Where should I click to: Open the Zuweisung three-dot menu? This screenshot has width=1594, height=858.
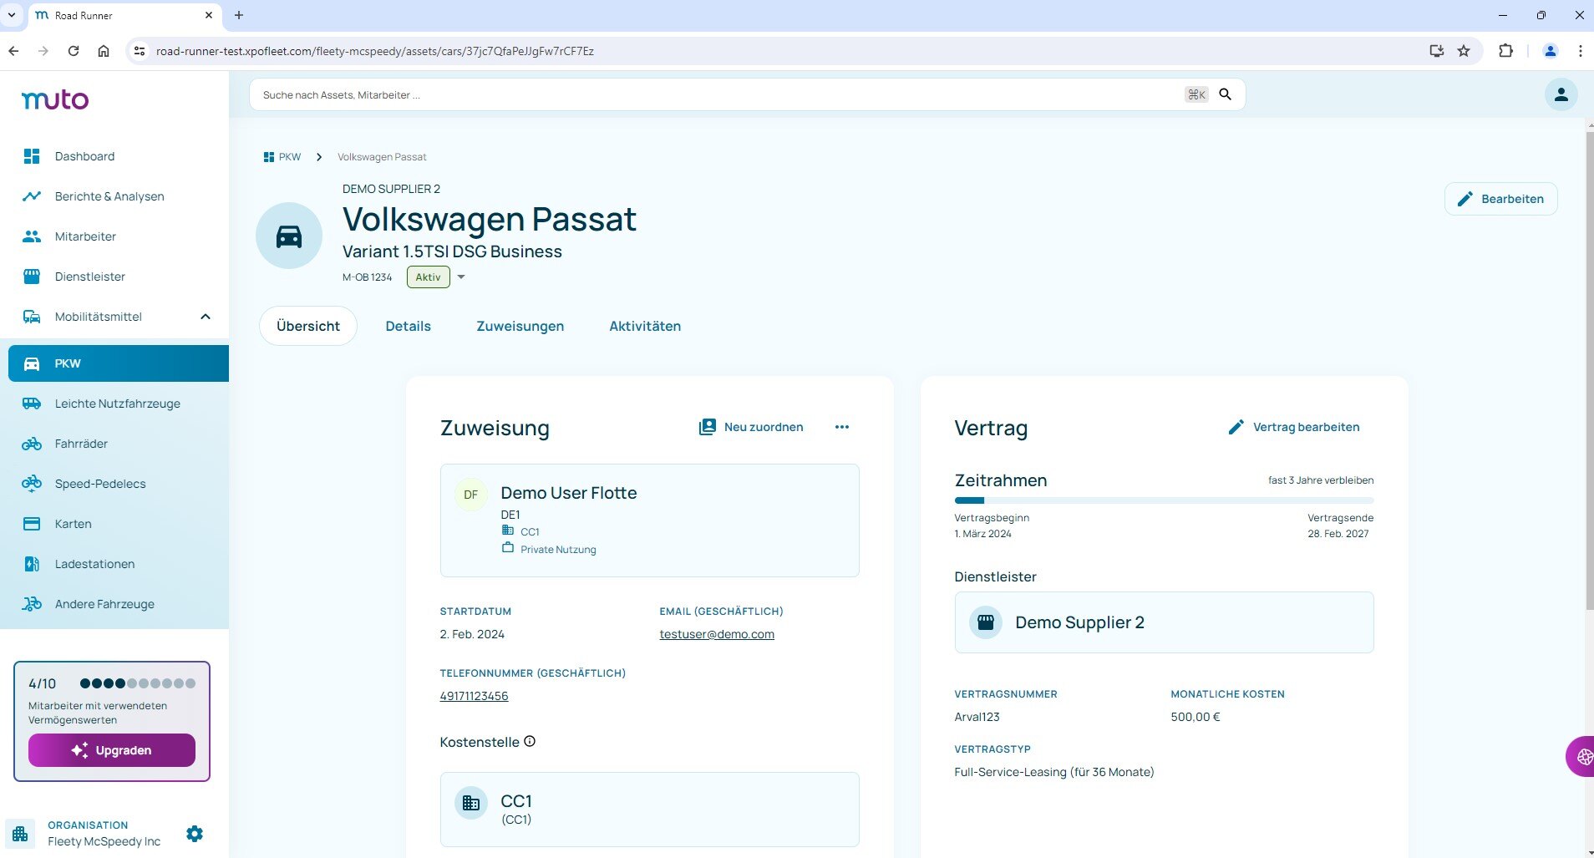pos(841,427)
